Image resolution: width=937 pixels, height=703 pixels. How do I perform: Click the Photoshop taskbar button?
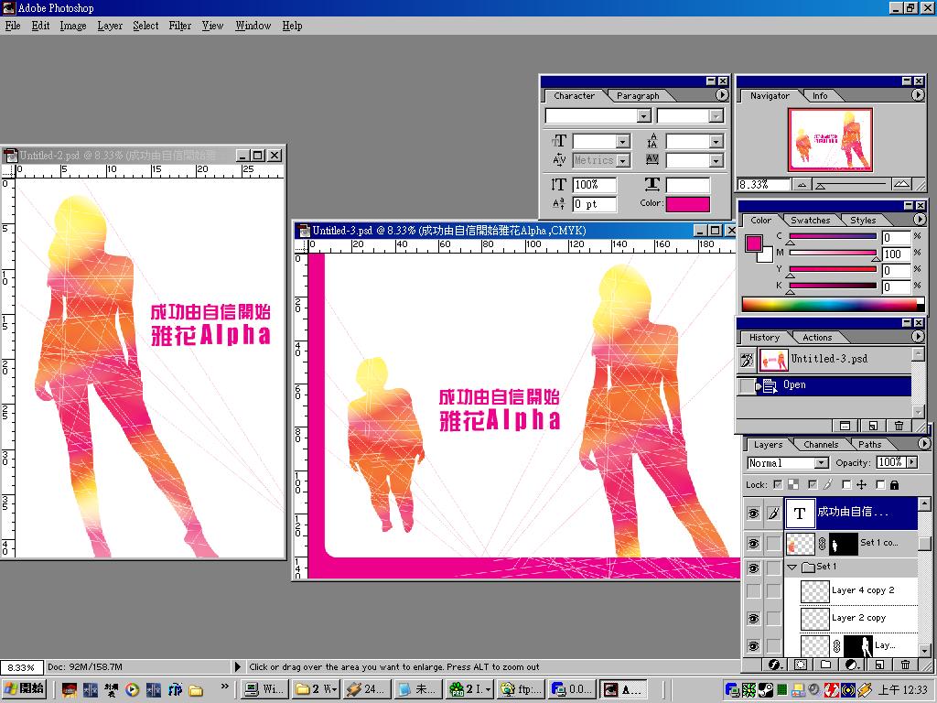pos(622,689)
